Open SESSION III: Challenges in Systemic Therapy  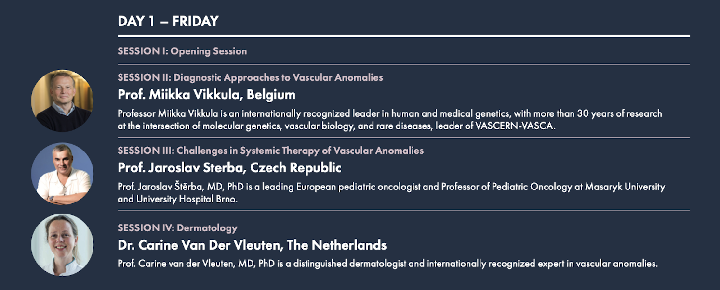[270, 151]
